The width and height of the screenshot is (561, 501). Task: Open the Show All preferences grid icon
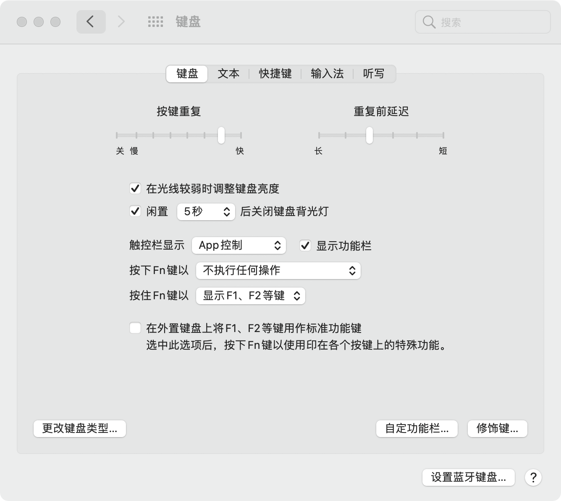click(x=155, y=21)
